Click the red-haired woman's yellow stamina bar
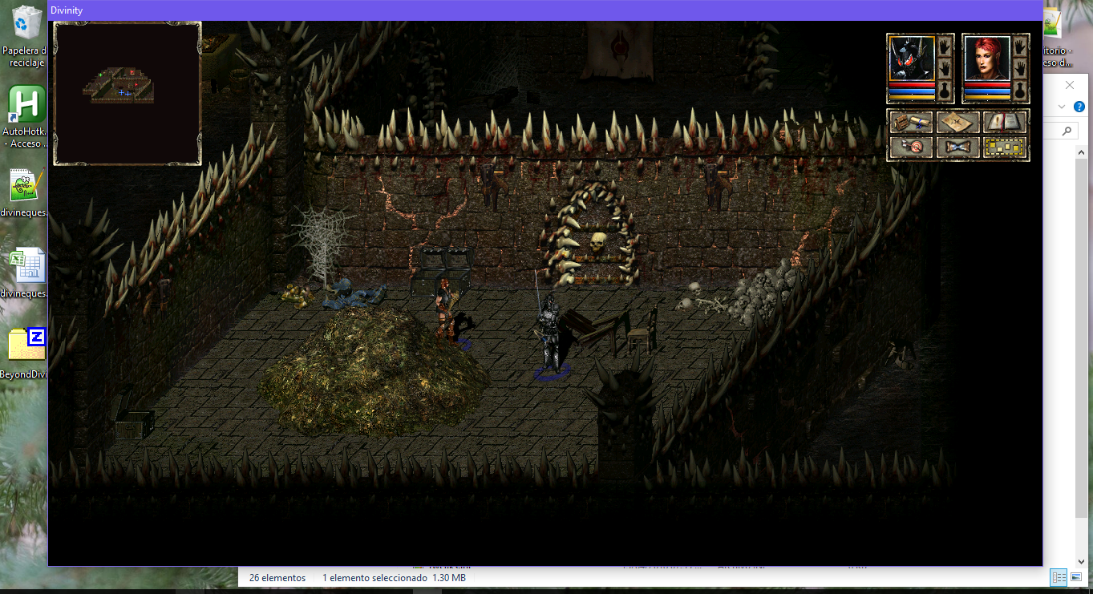The image size is (1093, 594). point(987,97)
